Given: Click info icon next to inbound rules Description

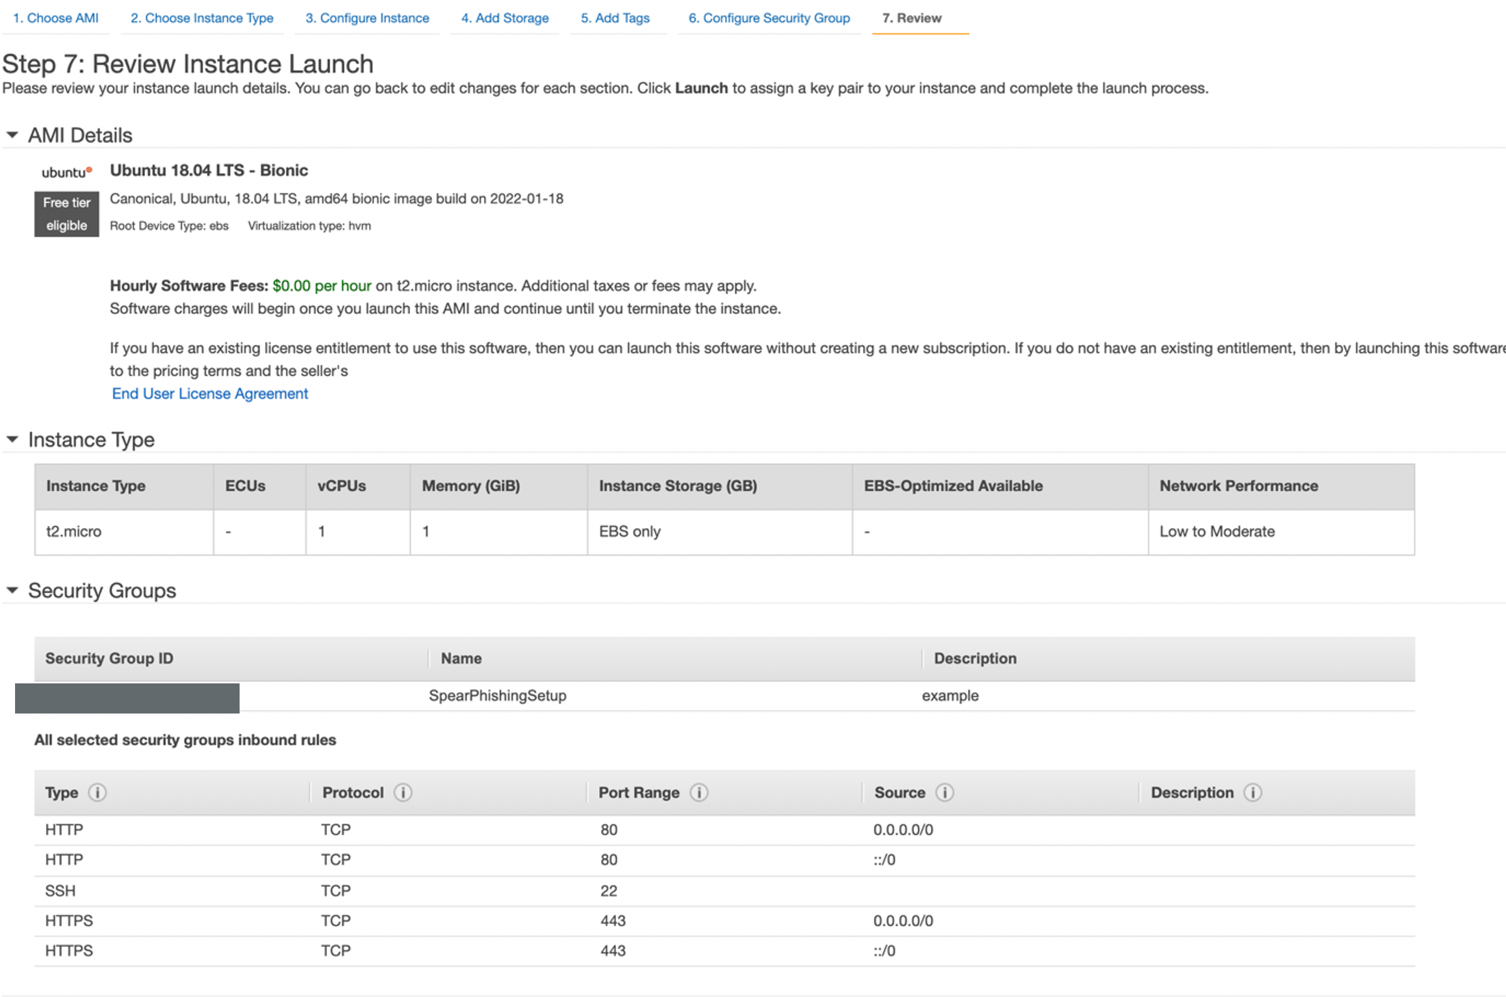Looking at the screenshot, I should (x=1253, y=792).
